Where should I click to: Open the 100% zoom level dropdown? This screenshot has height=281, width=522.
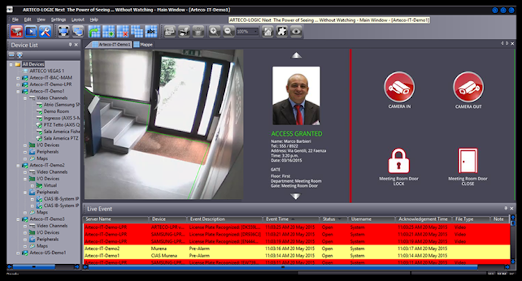point(247,32)
